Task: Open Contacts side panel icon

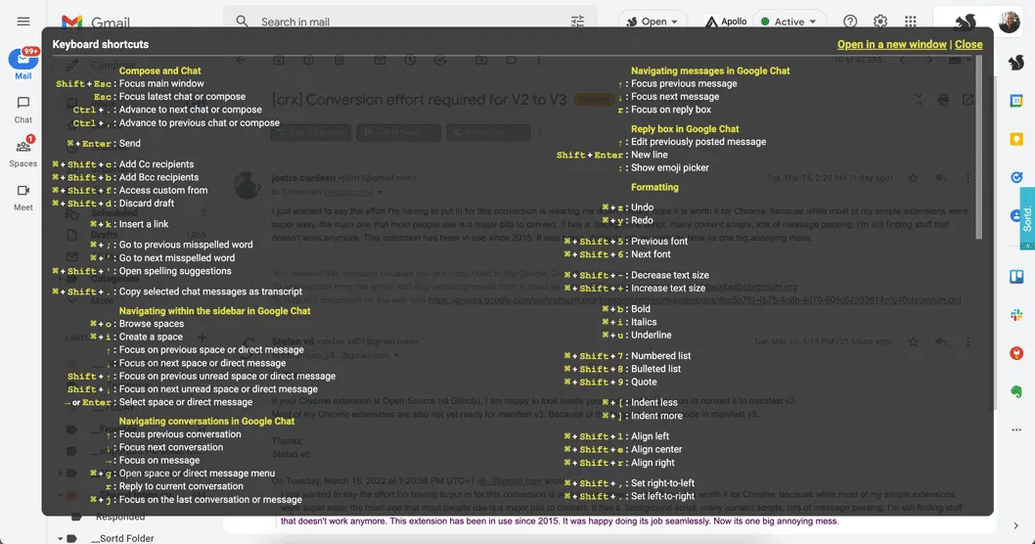Action: pos(1014,216)
